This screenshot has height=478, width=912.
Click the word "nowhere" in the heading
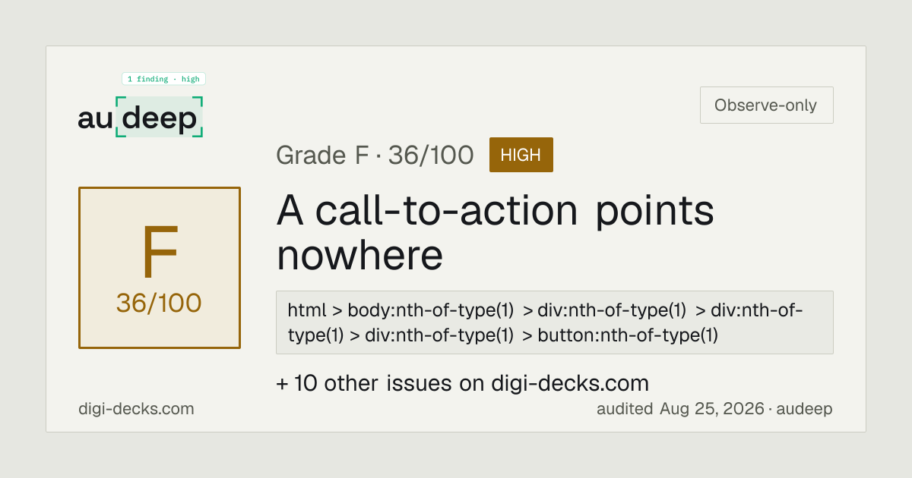(x=359, y=256)
